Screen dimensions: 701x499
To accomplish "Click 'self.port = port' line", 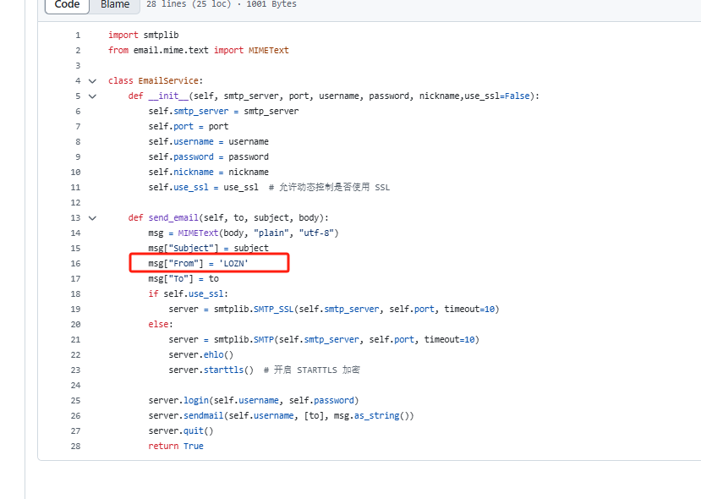I will pyautogui.click(x=189, y=126).
